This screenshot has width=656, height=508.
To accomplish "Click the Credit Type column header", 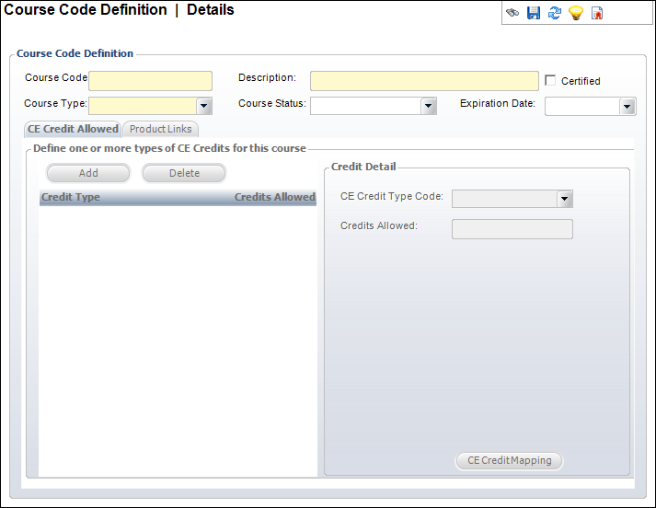I will (72, 197).
